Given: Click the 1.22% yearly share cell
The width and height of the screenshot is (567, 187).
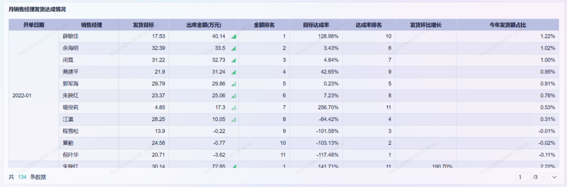Looking at the screenshot, I should 508,36.
